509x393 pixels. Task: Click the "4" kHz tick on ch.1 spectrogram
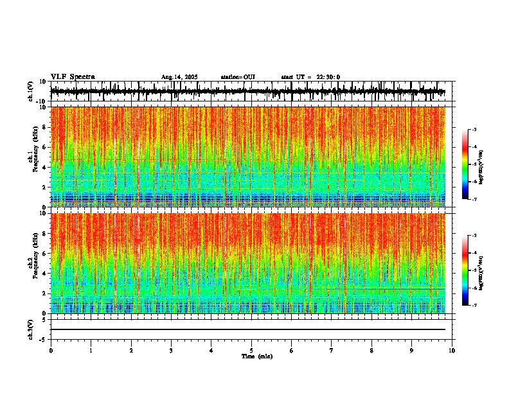[x=45, y=168]
